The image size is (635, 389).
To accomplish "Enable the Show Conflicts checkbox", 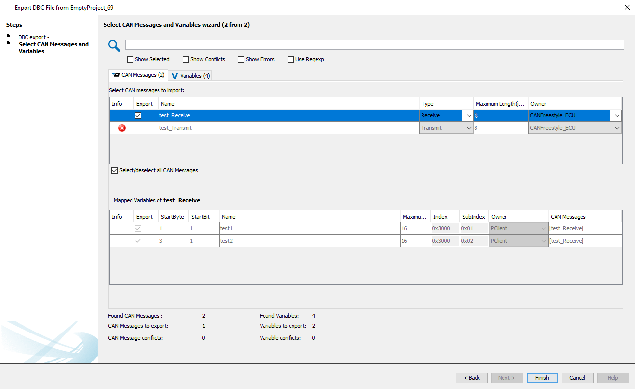I will (185, 59).
